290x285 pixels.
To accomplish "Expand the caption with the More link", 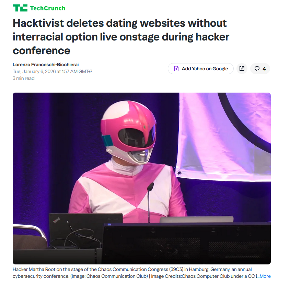I will (x=264, y=276).
